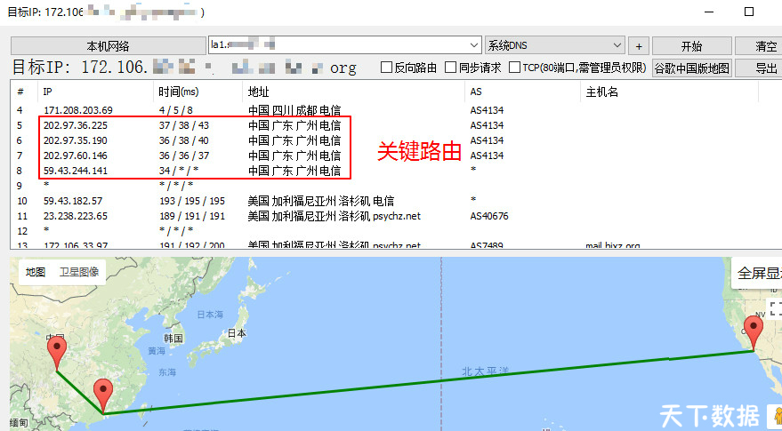Sort by the 时间(ms) column header
This screenshot has width=782, height=431.
click(x=178, y=92)
